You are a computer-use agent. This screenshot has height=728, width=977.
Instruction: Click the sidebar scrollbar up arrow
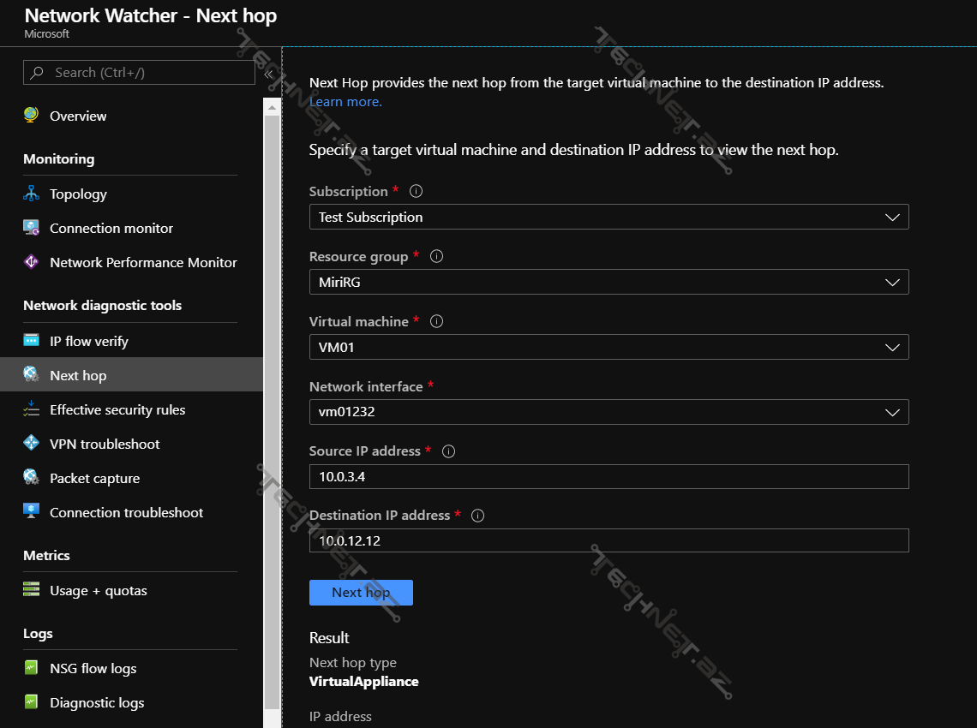[272, 107]
